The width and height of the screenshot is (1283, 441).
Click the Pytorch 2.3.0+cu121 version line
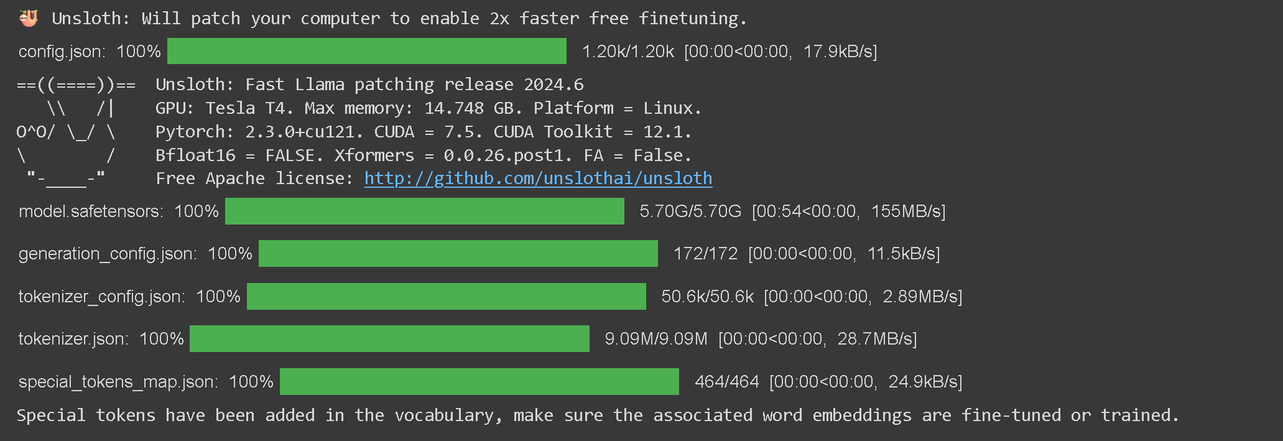point(423,132)
